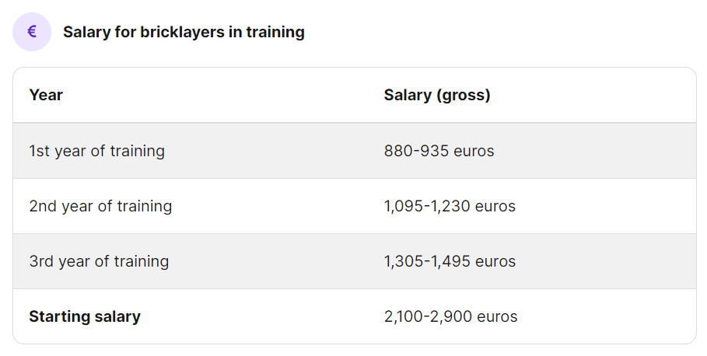
Task: Click the word 'Salary' in the heading
Action: click(x=87, y=32)
